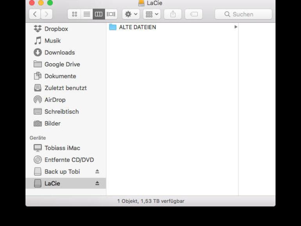Screen dimensions: 301x226
Task: Click the Zuletzt benutzt icon
Action: [38, 88]
